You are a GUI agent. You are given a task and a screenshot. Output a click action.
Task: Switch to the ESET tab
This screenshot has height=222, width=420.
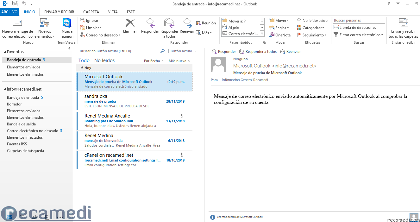tap(131, 12)
